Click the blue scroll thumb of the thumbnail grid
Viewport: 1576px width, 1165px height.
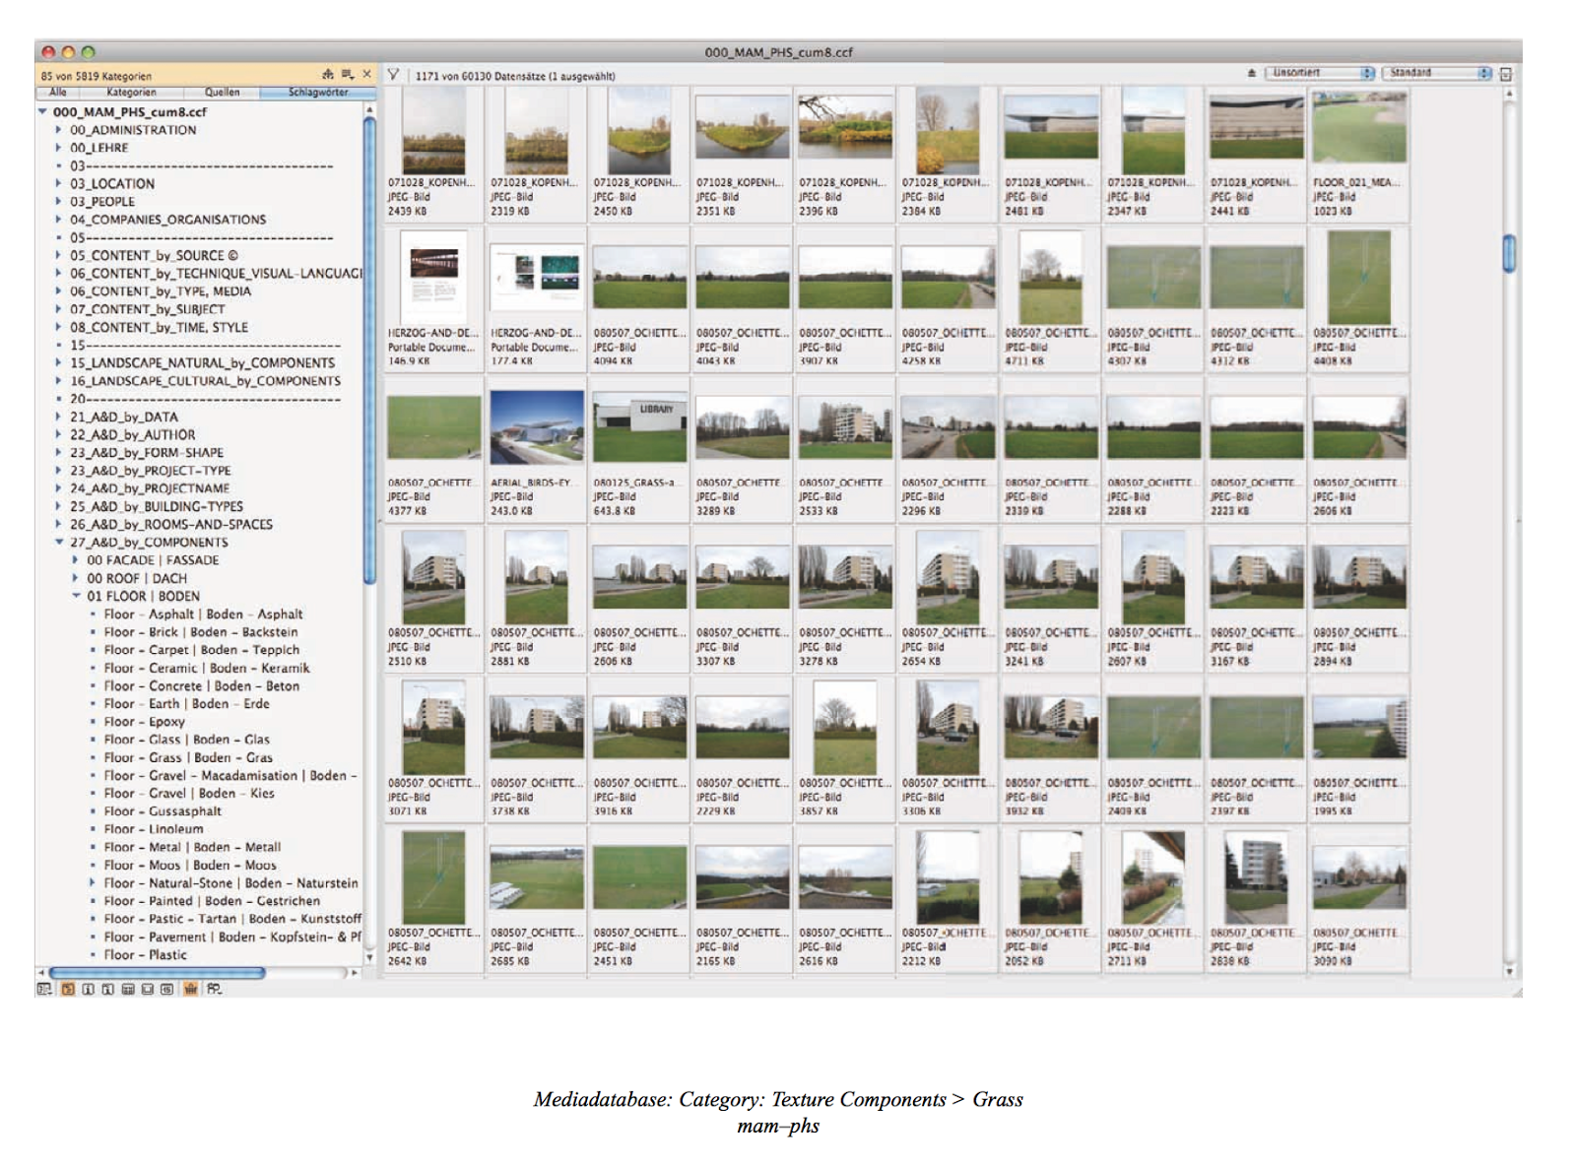[1508, 253]
